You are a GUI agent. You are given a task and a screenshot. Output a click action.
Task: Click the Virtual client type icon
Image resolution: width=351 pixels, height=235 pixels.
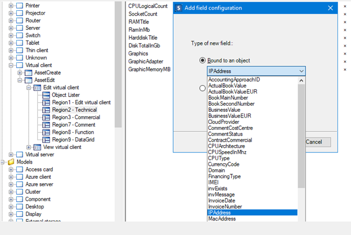pyautogui.click(x=20, y=65)
